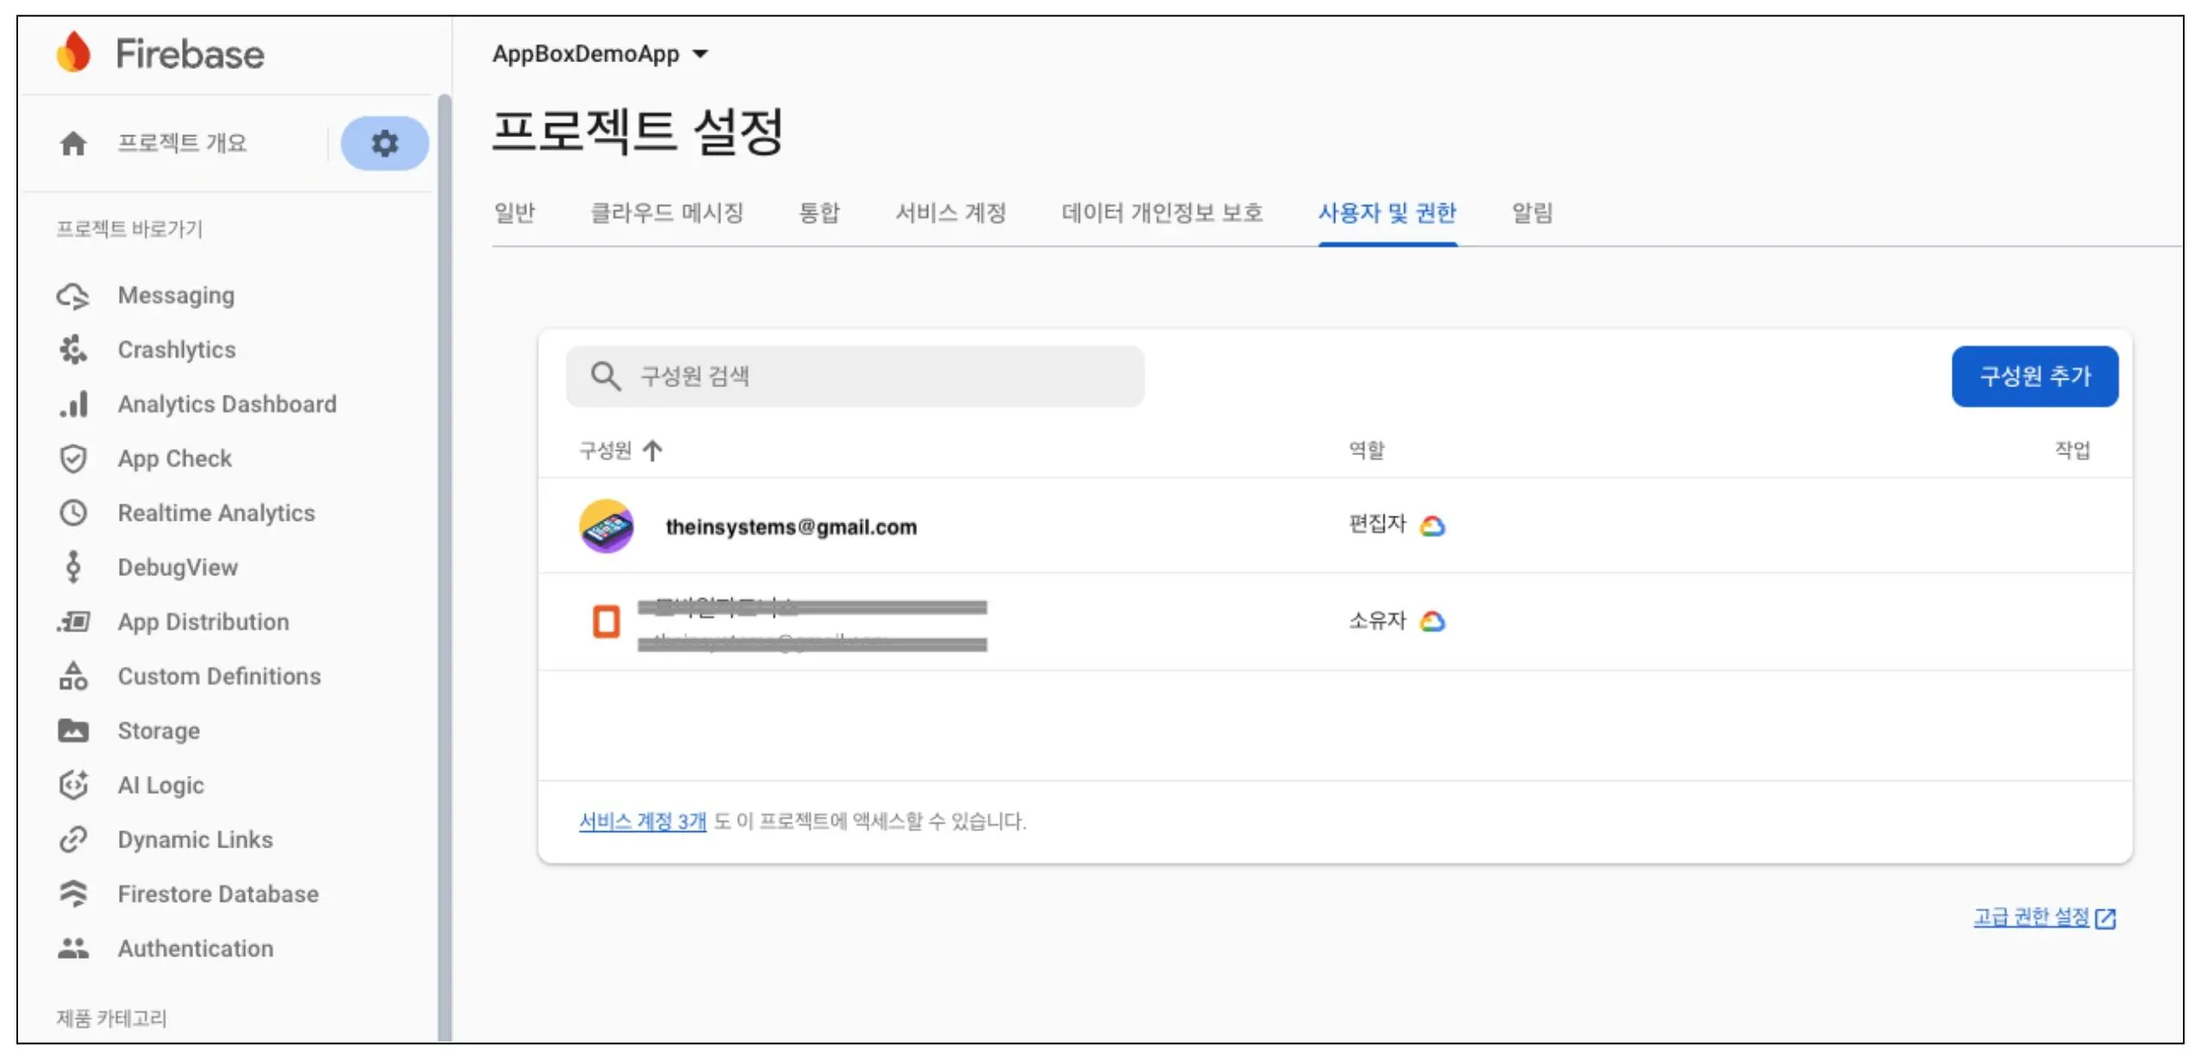The width and height of the screenshot is (2201, 1057).
Task: Click the AI Logic sparkle icon
Action: click(73, 785)
